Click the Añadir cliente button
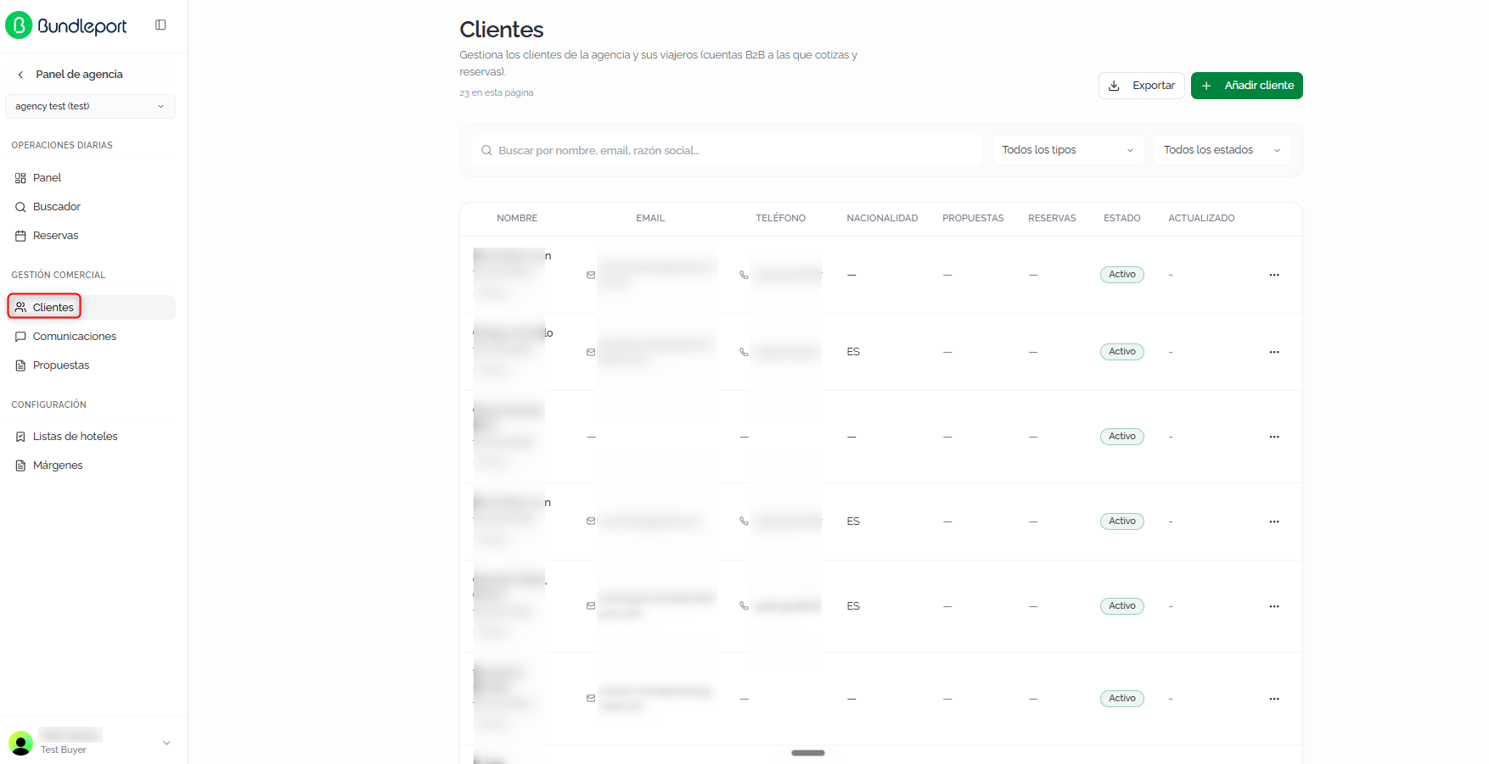1489x764 pixels. pos(1246,86)
